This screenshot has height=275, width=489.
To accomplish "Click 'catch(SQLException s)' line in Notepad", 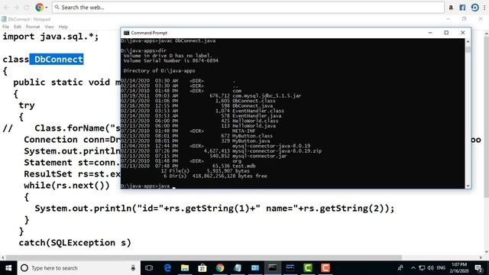I will point(75,243).
